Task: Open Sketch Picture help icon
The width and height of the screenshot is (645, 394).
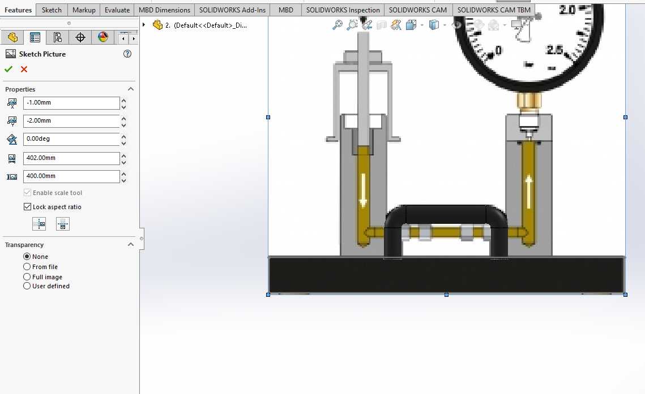Action: click(x=127, y=54)
